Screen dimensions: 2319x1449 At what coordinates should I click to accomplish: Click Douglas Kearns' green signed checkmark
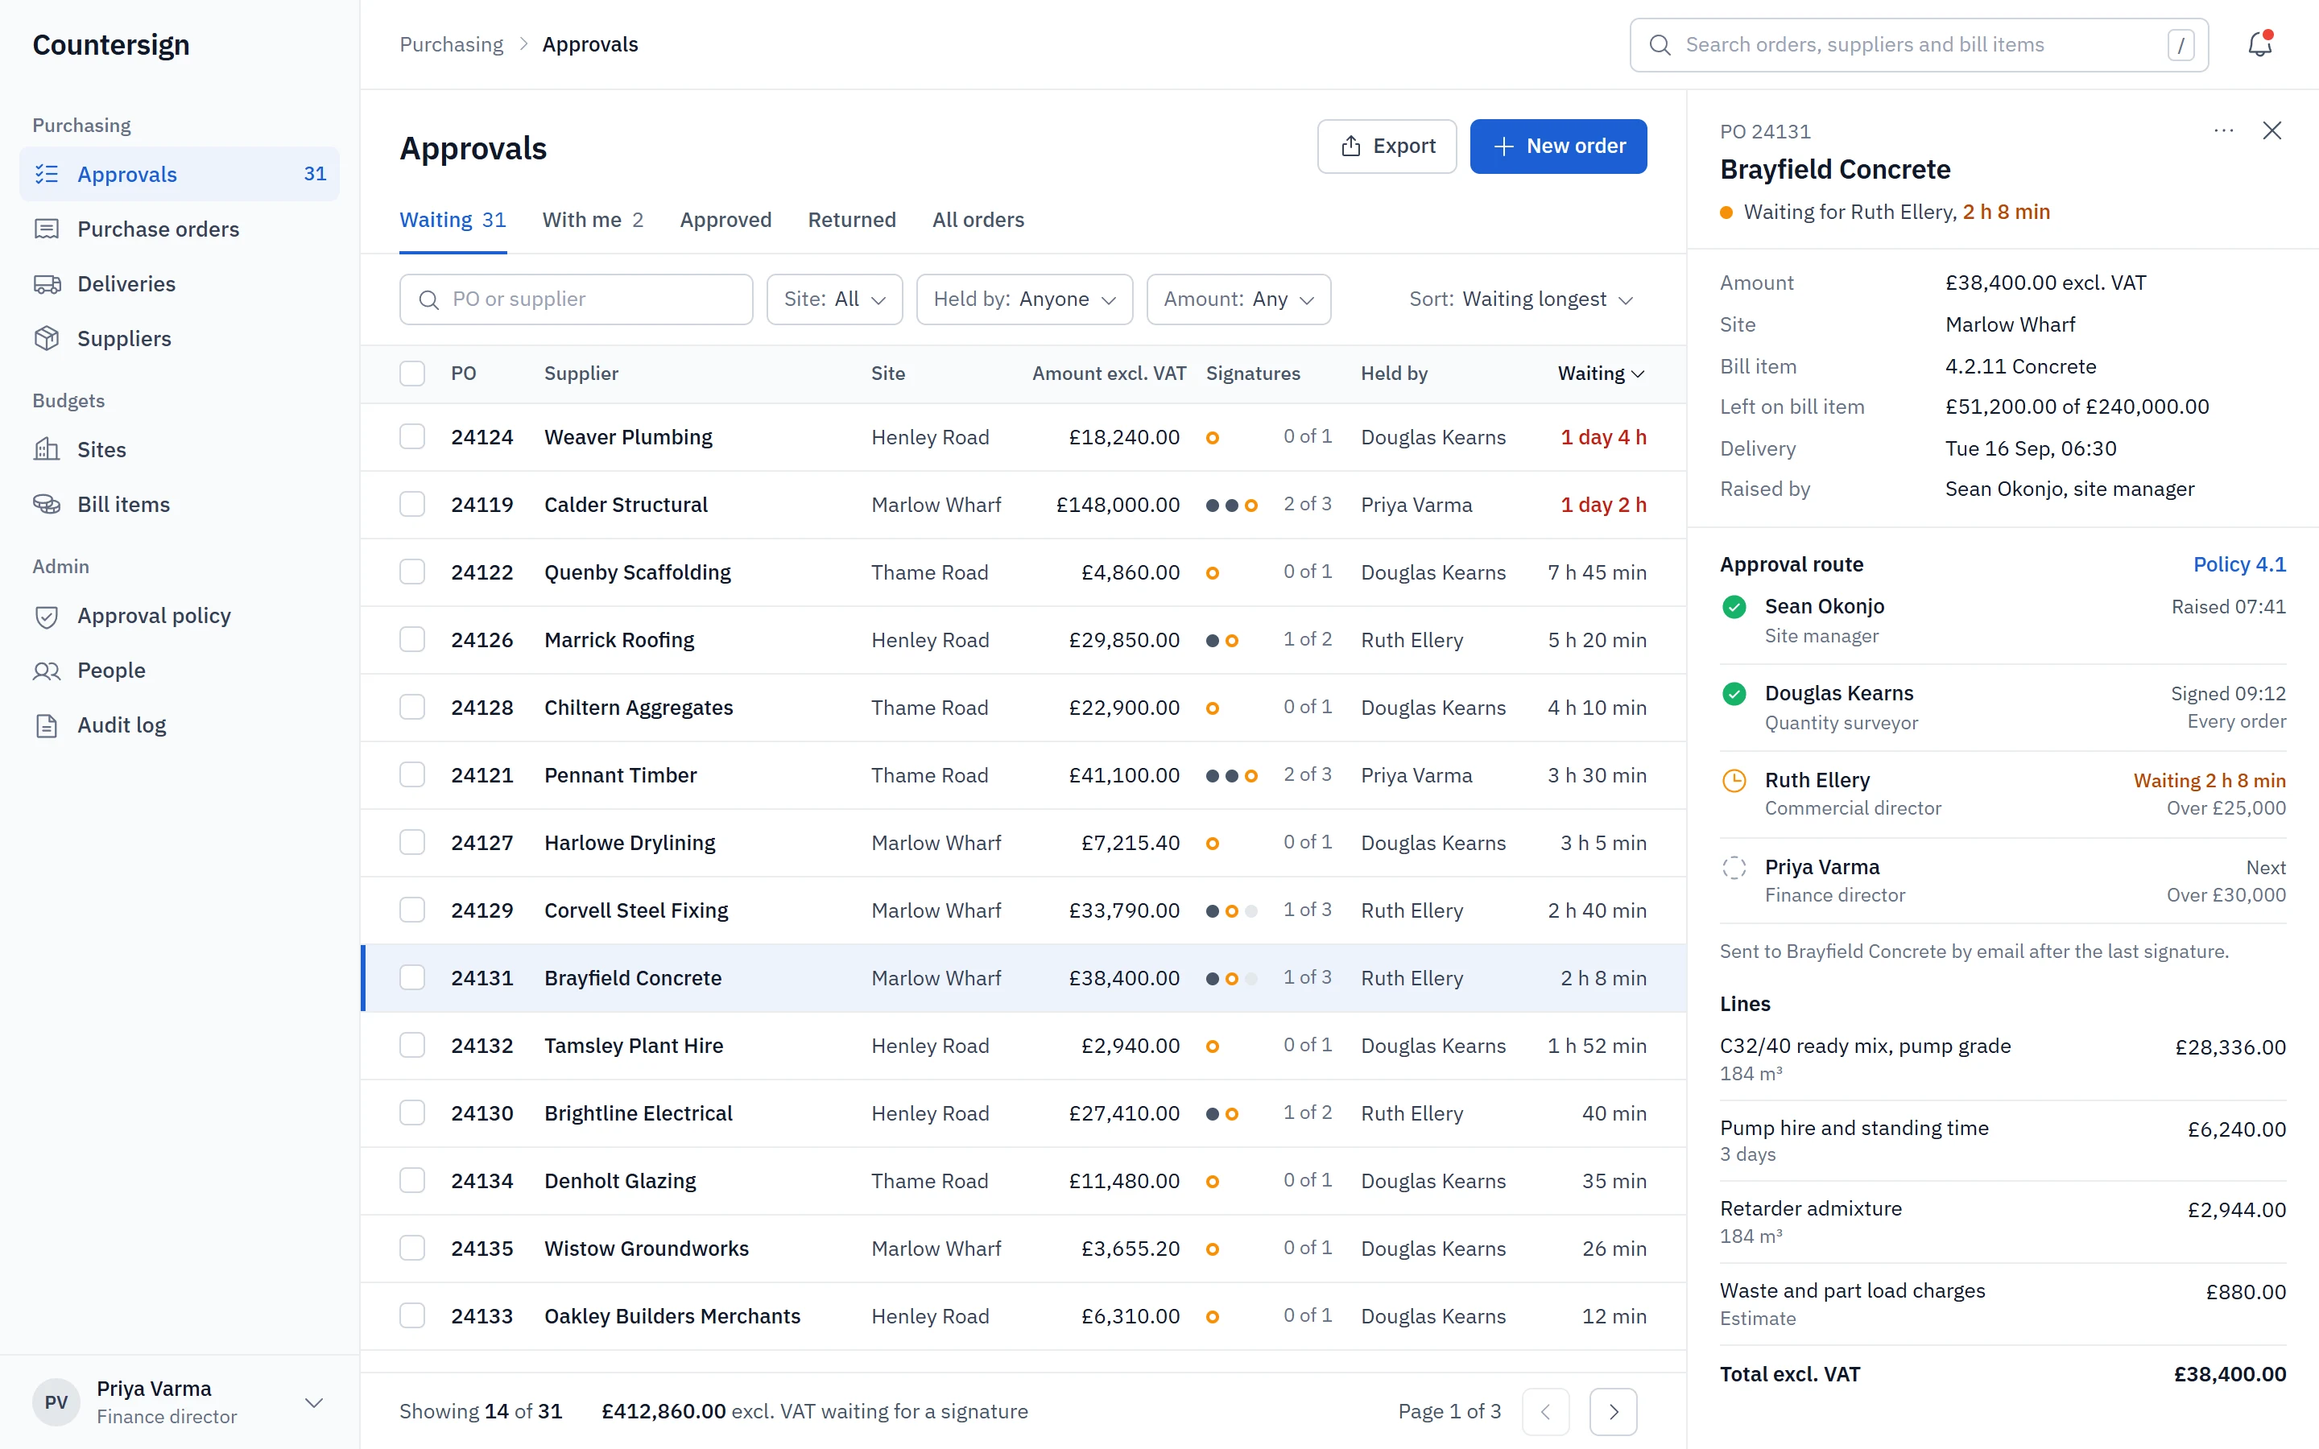coord(1734,694)
